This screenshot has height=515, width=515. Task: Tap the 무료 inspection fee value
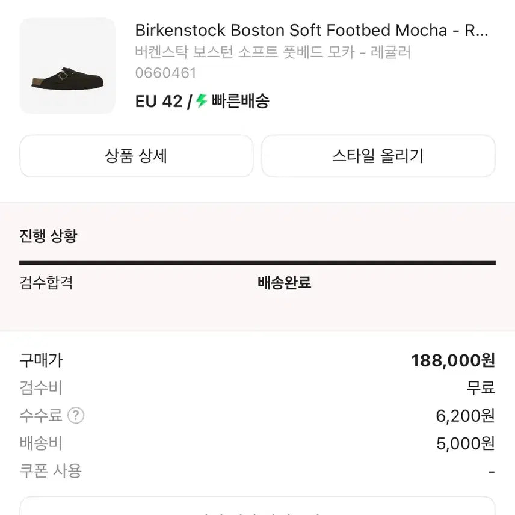(x=480, y=387)
